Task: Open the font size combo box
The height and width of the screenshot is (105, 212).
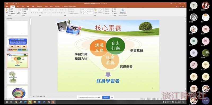Action: pos(41,10)
